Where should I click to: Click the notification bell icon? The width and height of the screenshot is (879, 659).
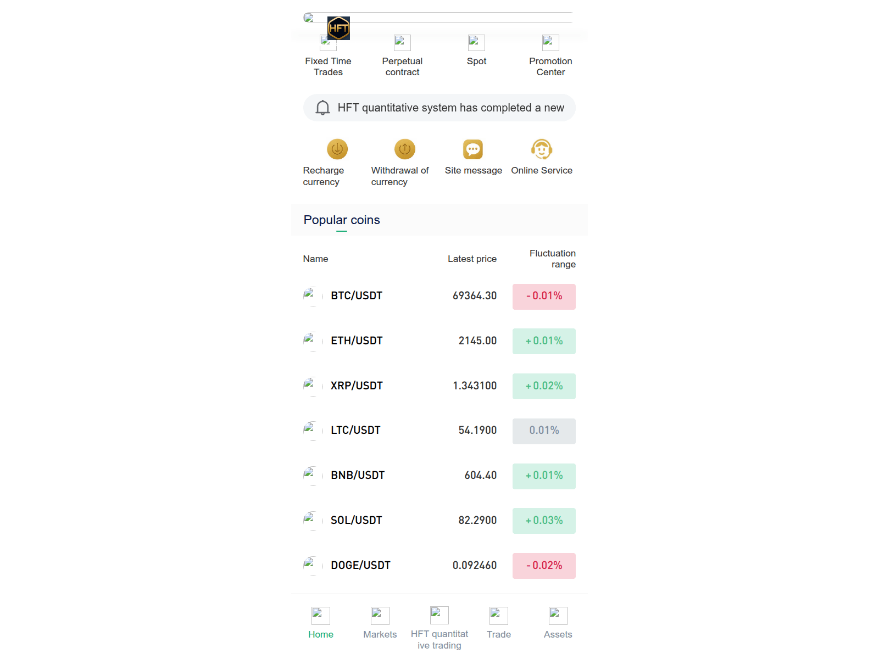pyautogui.click(x=323, y=108)
